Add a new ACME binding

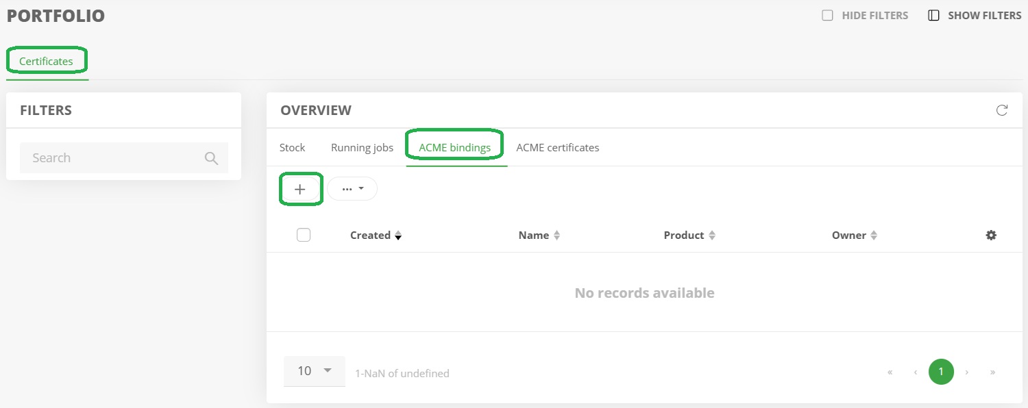coord(300,189)
